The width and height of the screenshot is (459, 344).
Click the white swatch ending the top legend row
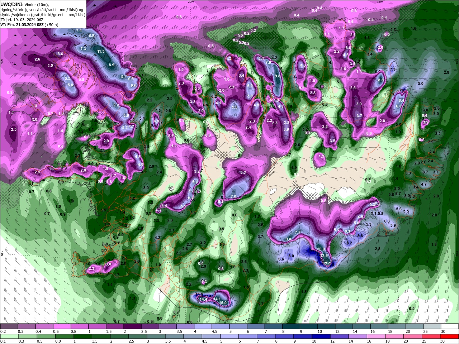[x=450, y=326]
